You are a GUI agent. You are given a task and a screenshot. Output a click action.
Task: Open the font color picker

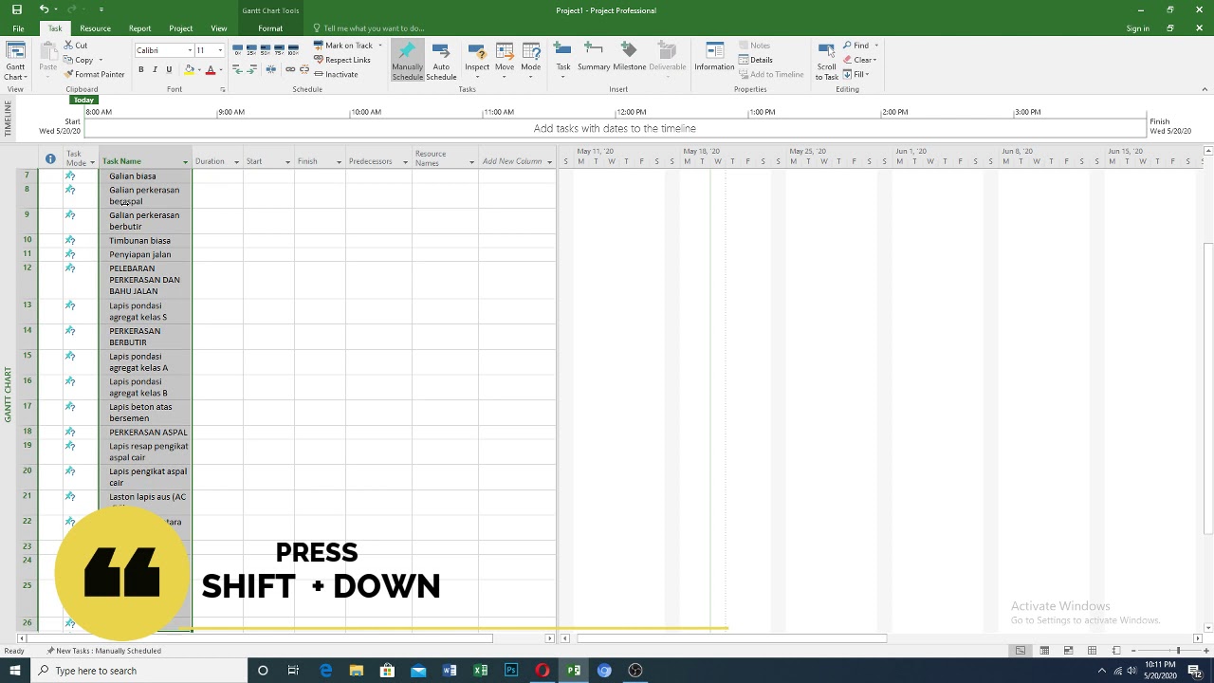point(211,69)
